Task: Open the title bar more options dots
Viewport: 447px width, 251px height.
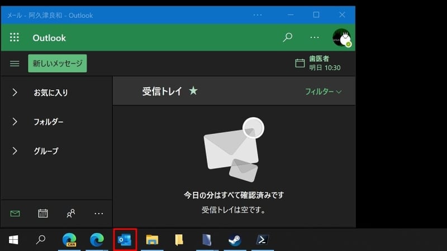Action: click(258, 15)
